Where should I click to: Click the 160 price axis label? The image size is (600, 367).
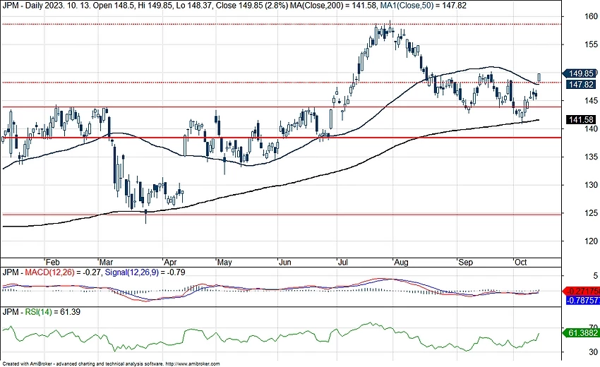coord(592,16)
